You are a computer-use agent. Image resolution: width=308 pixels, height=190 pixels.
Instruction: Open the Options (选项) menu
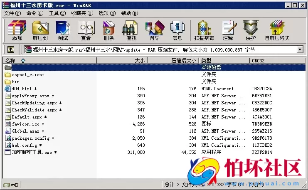pyautogui.click(x=107, y=13)
